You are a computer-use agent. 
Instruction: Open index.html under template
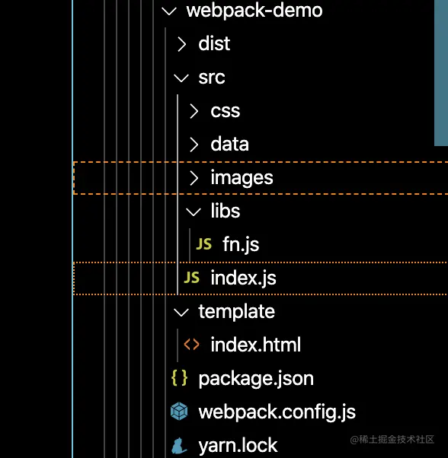click(x=255, y=345)
